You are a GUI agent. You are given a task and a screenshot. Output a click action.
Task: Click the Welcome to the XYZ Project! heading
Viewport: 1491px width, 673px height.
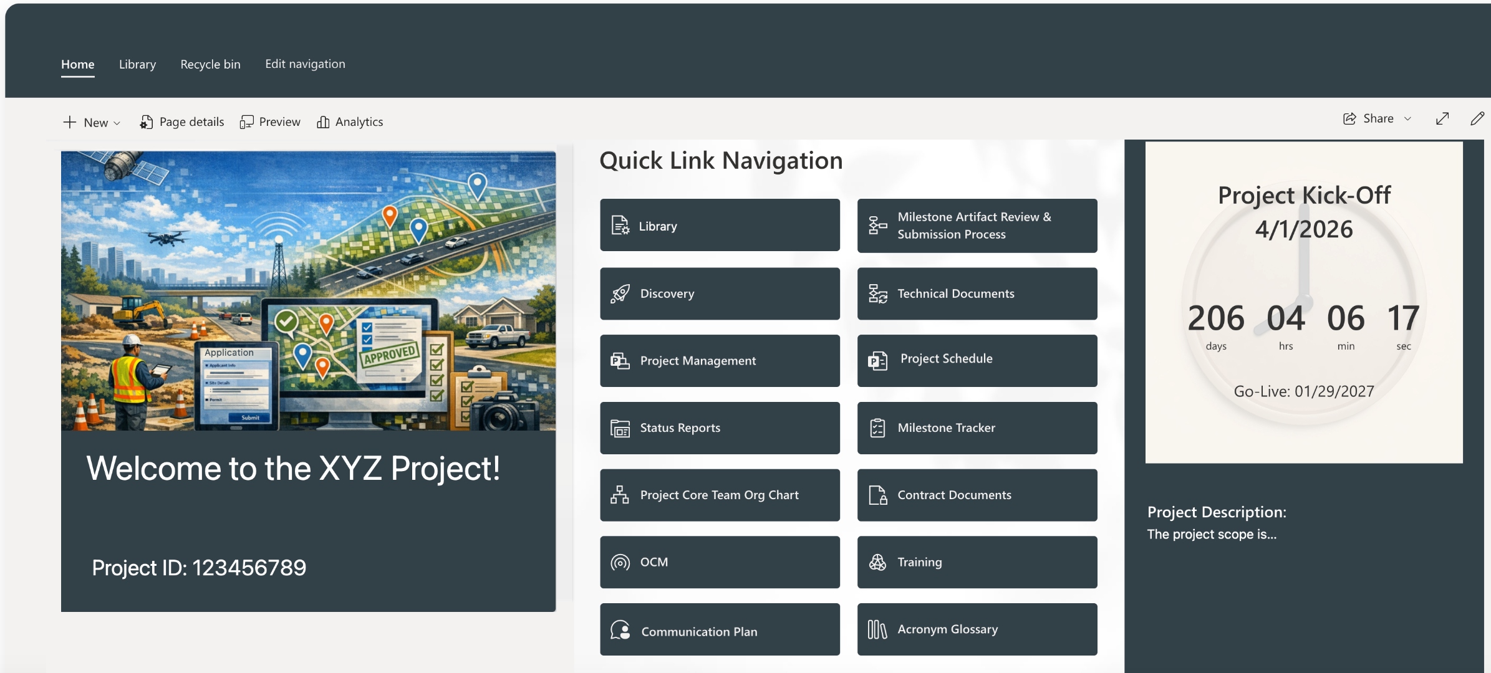click(x=293, y=469)
